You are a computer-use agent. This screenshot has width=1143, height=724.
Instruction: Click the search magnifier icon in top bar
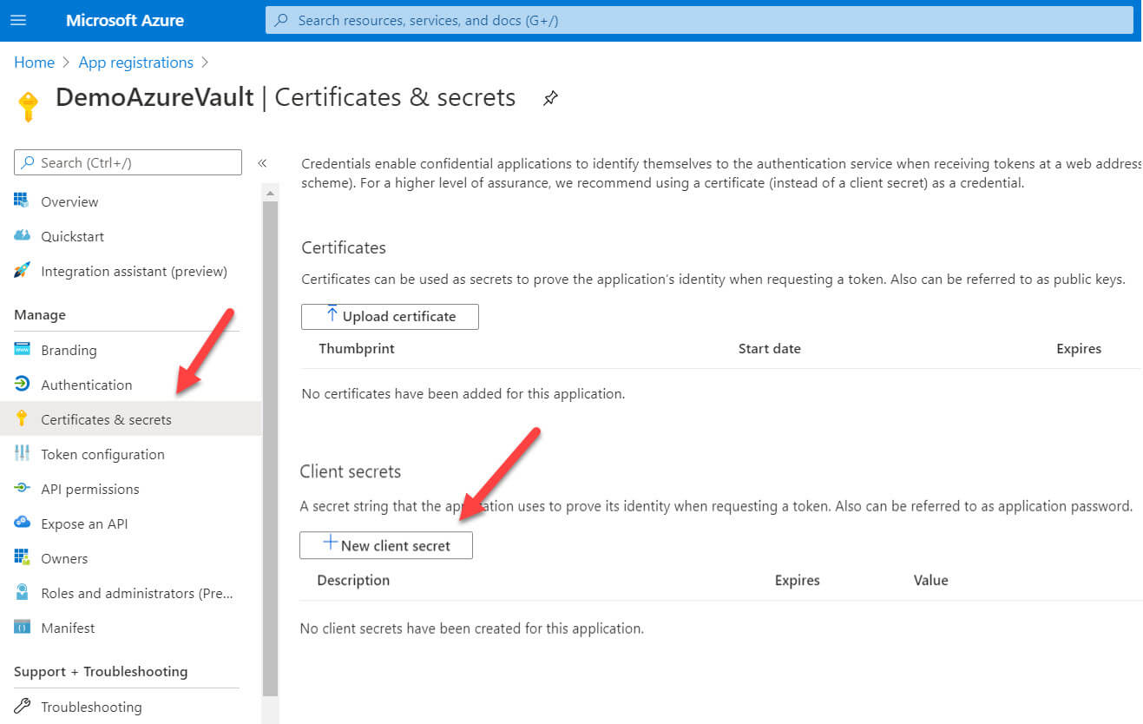(x=281, y=20)
